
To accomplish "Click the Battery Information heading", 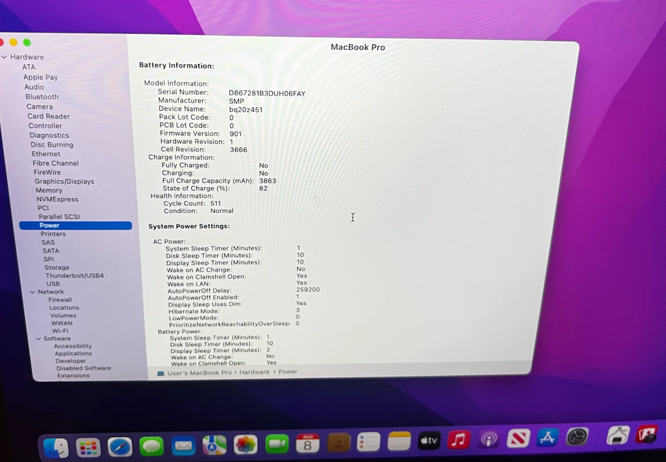I will coord(176,66).
